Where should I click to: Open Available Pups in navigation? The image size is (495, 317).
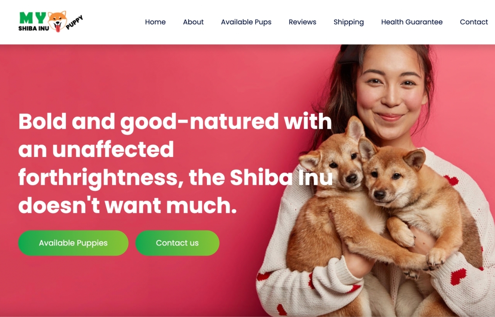246,22
